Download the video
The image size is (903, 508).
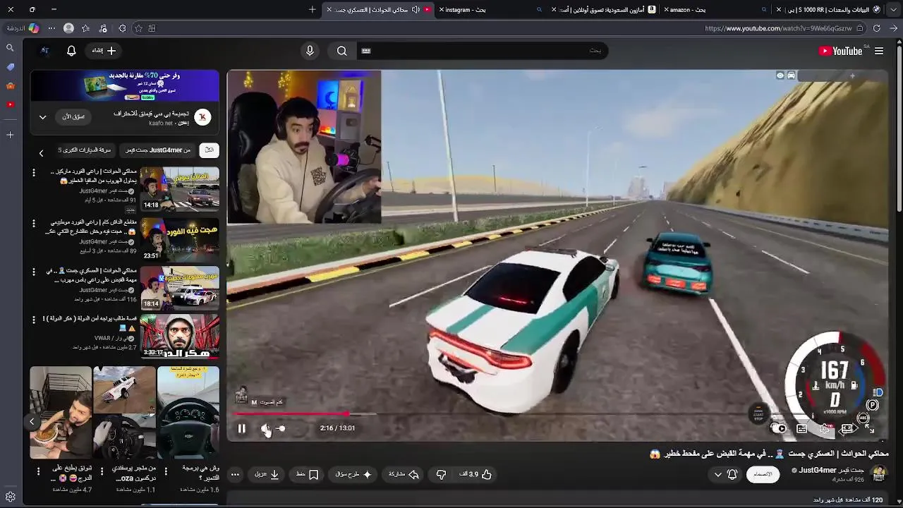click(x=267, y=475)
